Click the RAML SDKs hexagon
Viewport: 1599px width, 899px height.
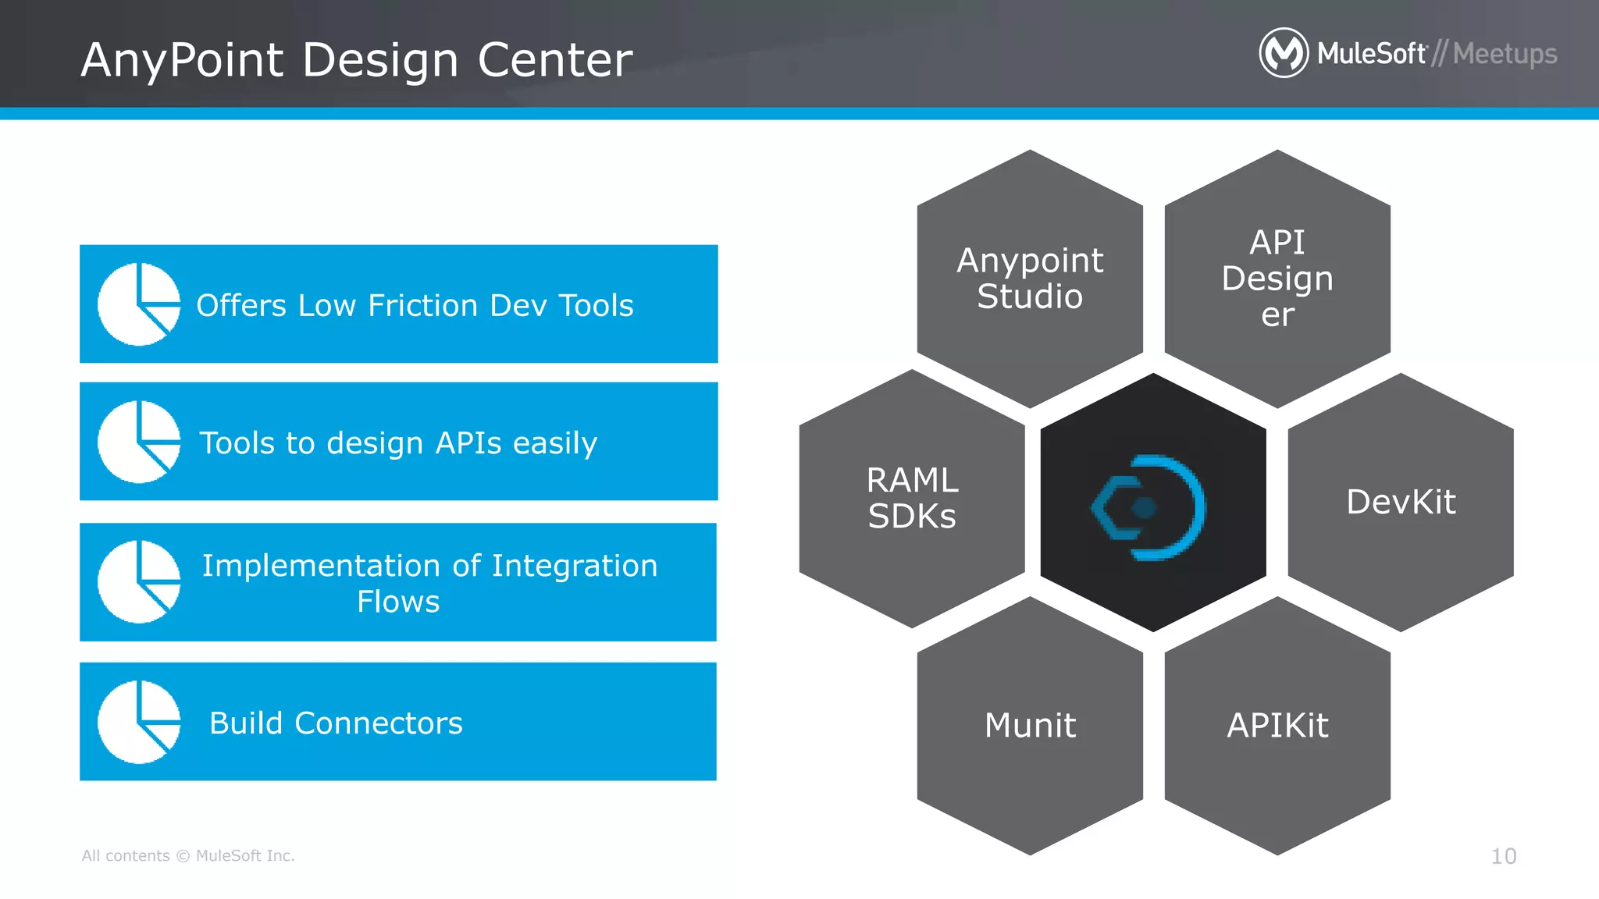tap(911, 499)
